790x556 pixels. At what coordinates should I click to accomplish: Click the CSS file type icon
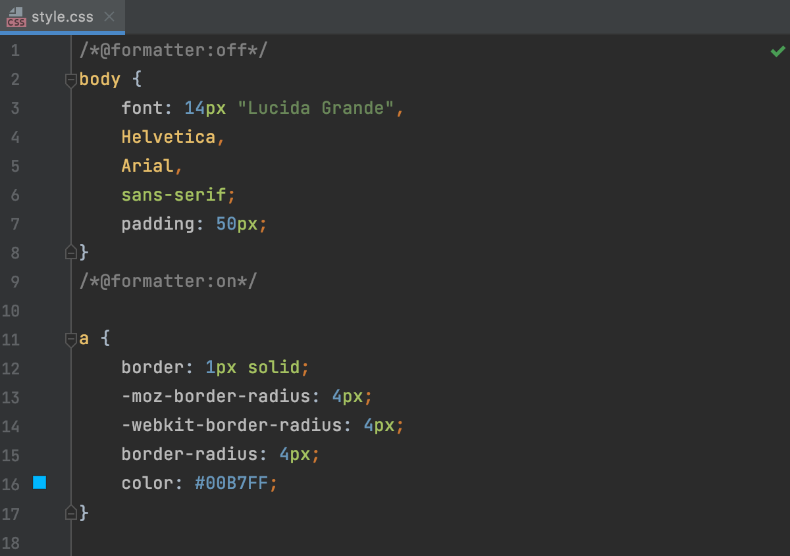[16, 17]
